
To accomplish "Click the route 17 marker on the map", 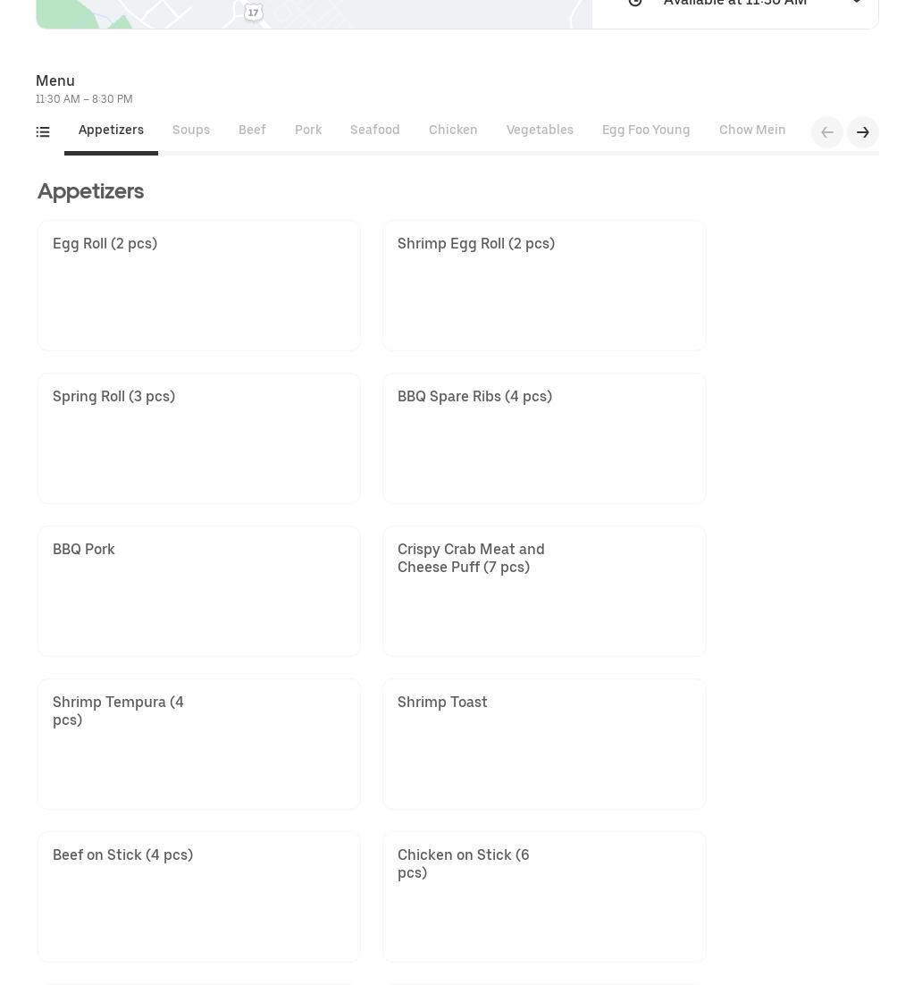I will point(253,12).
